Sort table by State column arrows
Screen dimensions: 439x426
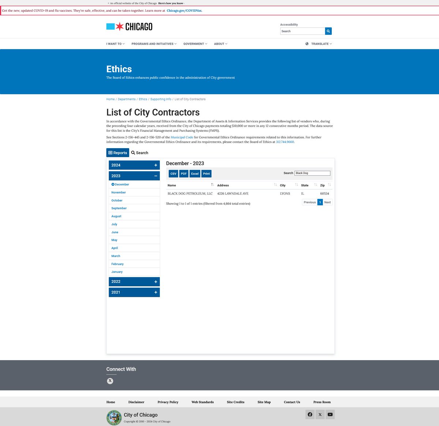315,184
